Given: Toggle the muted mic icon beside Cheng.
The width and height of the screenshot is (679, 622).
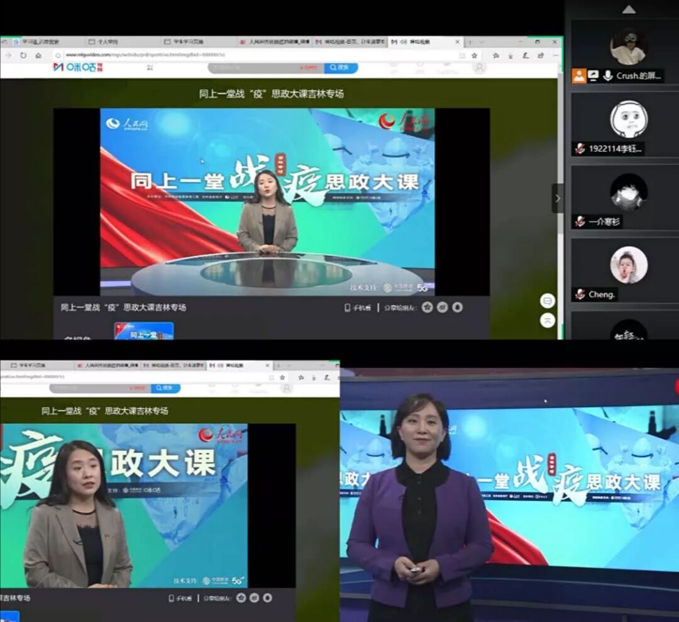Looking at the screenshot, I should [x=580, y=294].
